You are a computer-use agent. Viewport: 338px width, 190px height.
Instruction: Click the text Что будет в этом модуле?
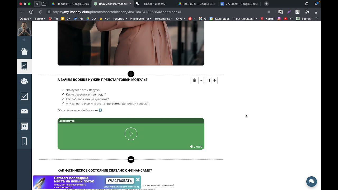tap(83, 90)
